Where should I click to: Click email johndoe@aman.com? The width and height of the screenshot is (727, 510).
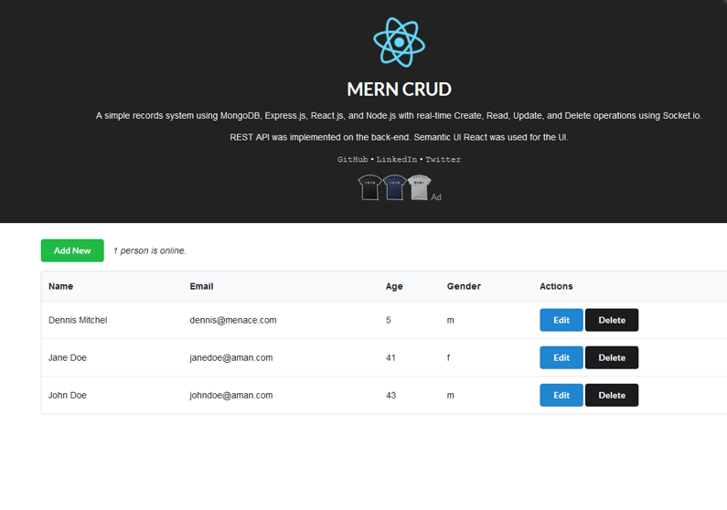click(231, 395)
